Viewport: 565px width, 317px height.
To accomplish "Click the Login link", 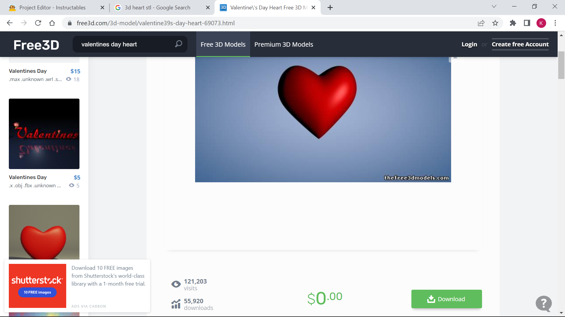I will click(x=469, y=44).
